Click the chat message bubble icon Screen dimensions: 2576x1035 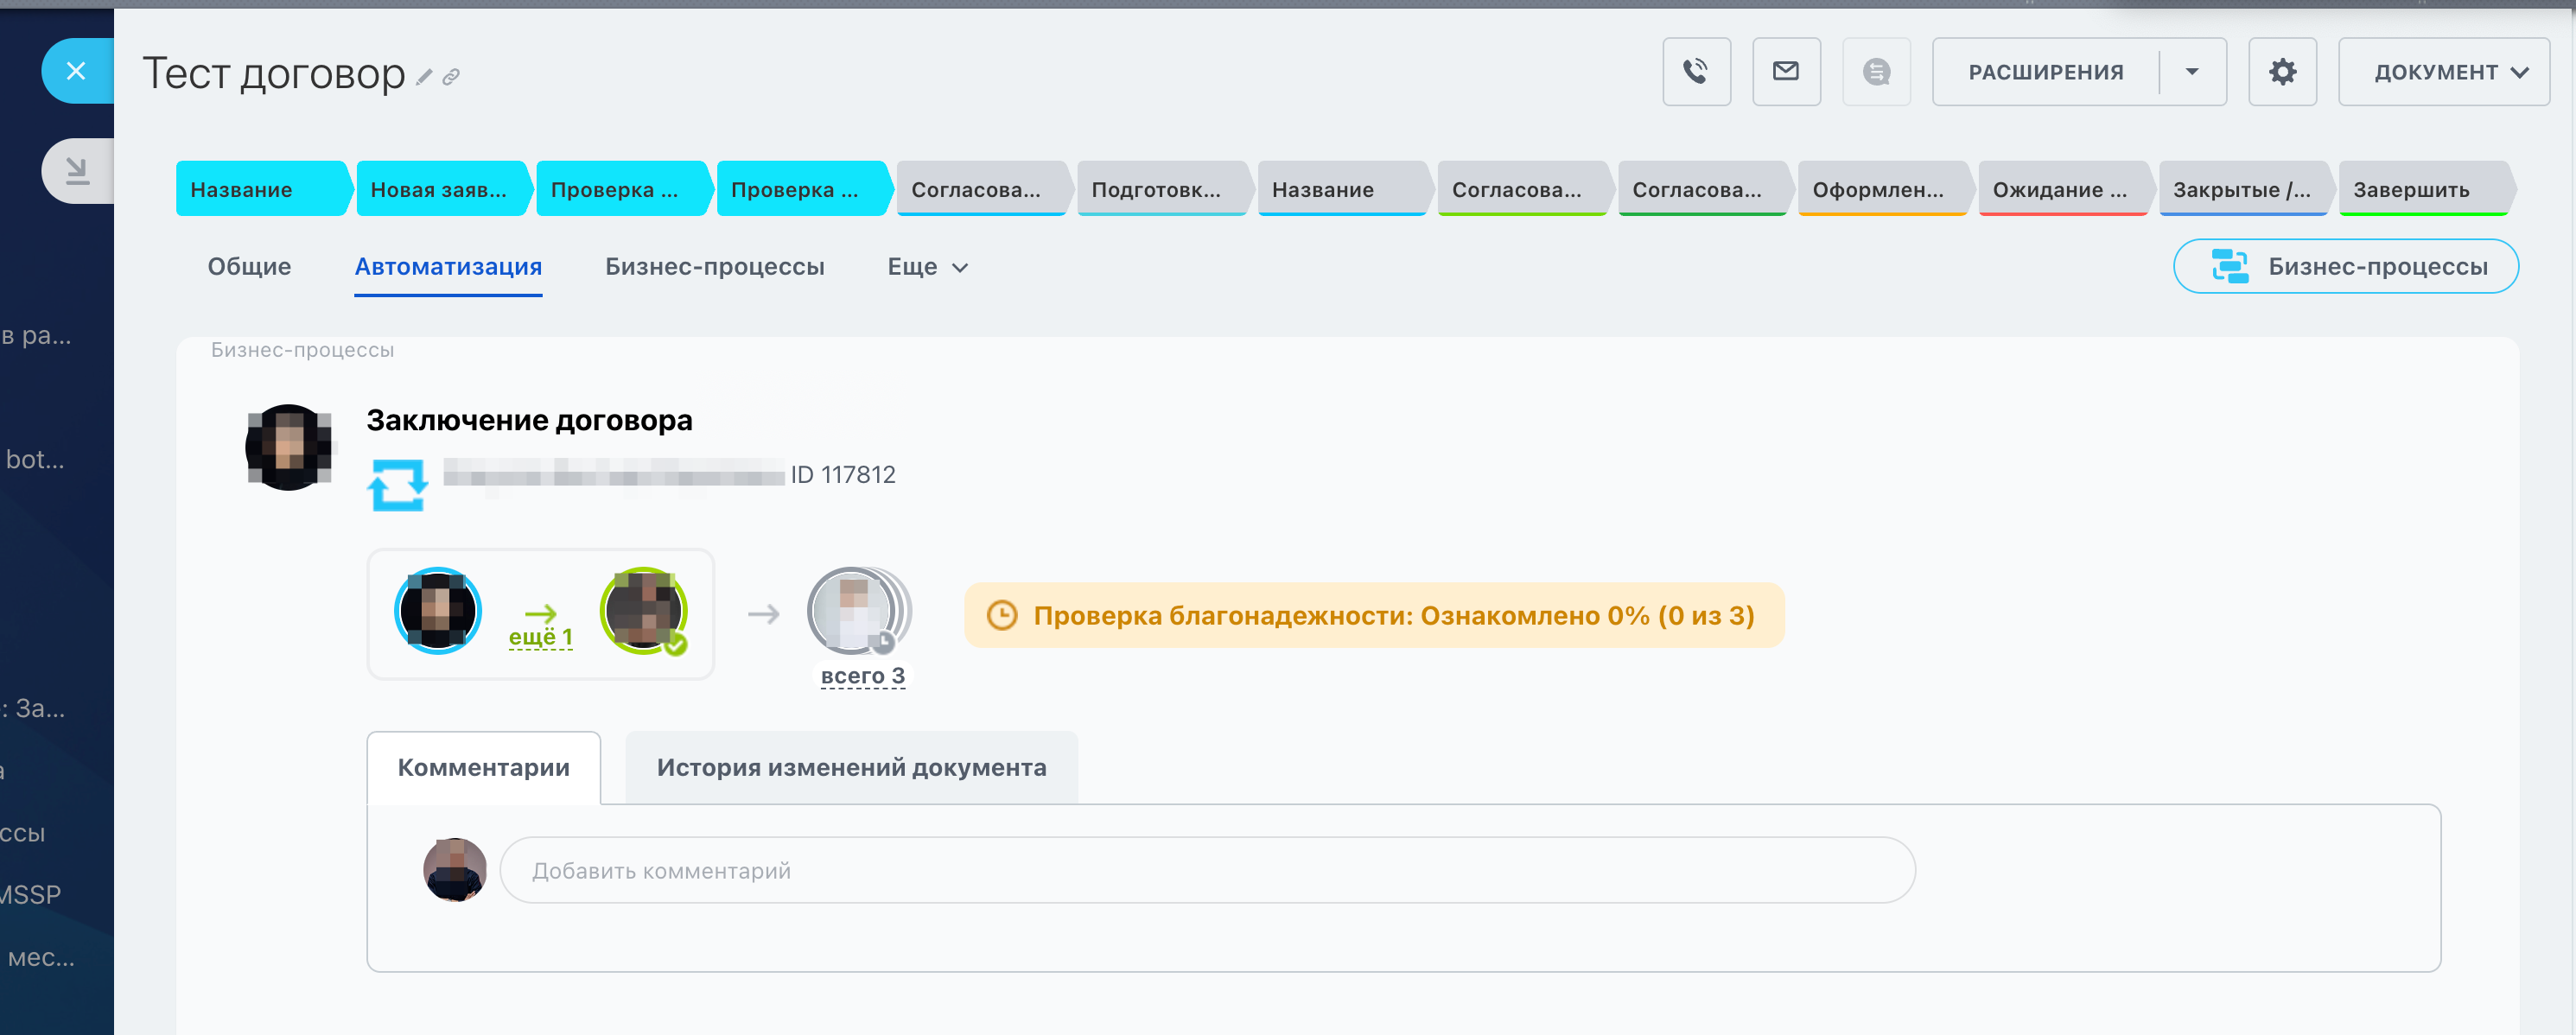click(x=1875, y=72)
